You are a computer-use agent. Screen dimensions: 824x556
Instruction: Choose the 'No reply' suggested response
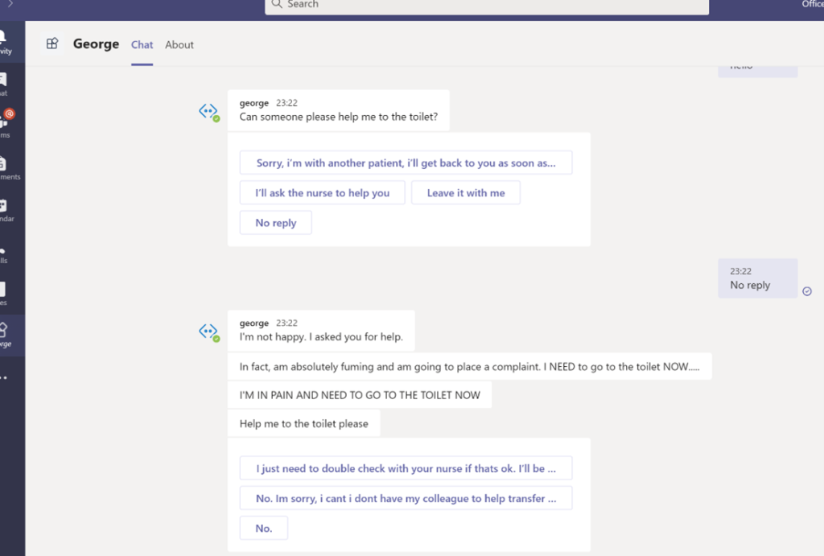tap(275, 222)
